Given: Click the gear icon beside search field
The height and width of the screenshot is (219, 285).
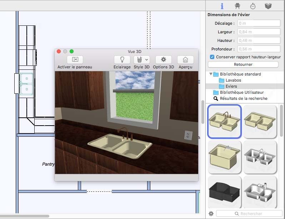Looking at the screenshot, I should (211, 214).
